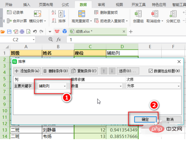The height and width of the screenshot is (141, 186).
Task: Click the 辅助列 header cell in D1
Action: (122, 53)
